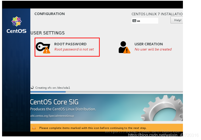This screenshot has width=201, height=140.
Task: Click the USER SETTINGS heading
Action: point(48,33)
